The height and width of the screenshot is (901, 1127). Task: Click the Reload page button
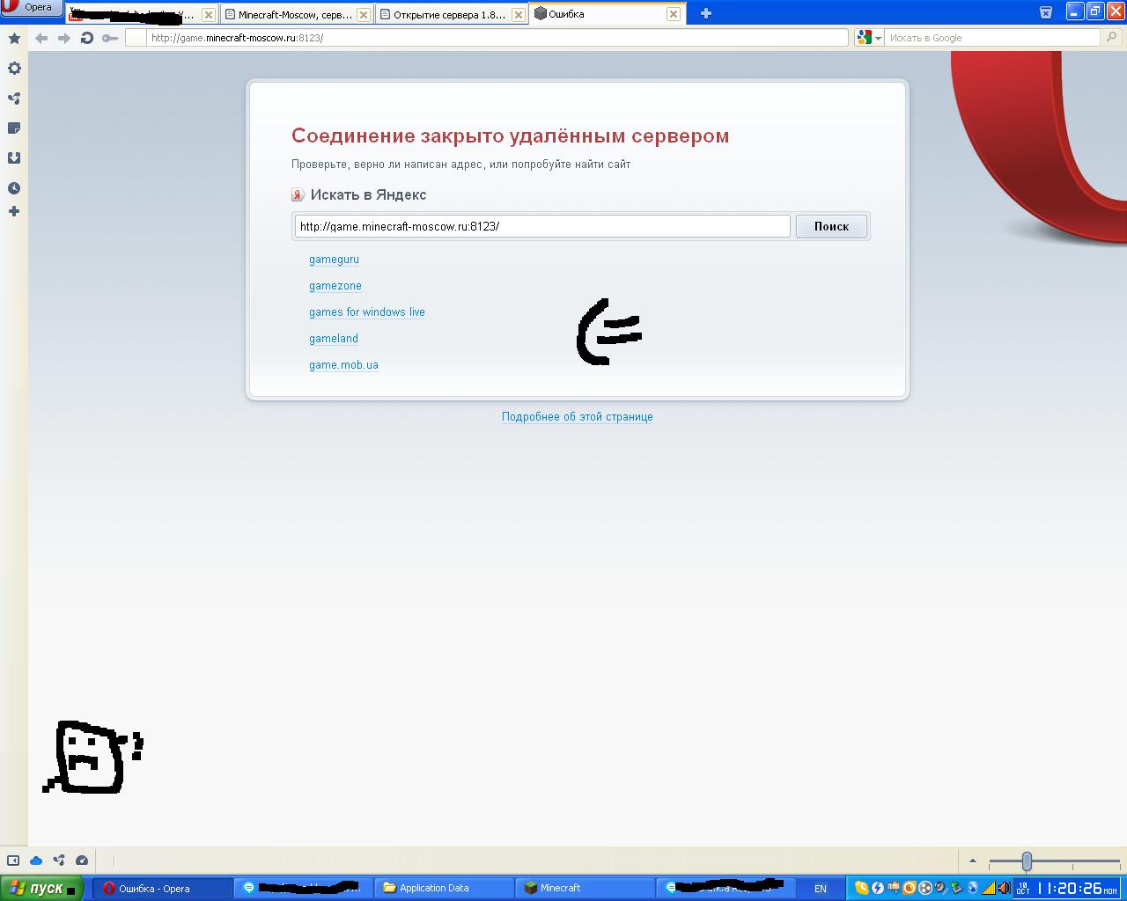(86, 38)
